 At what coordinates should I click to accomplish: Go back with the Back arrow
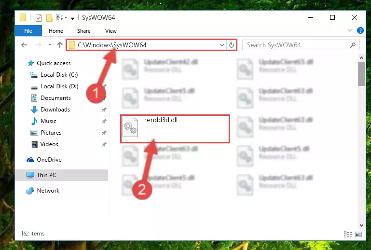coord(24,45)
